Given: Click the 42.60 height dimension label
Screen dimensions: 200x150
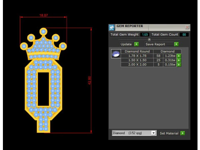Looking at the screenshot, I should click(x=90, y=80).
